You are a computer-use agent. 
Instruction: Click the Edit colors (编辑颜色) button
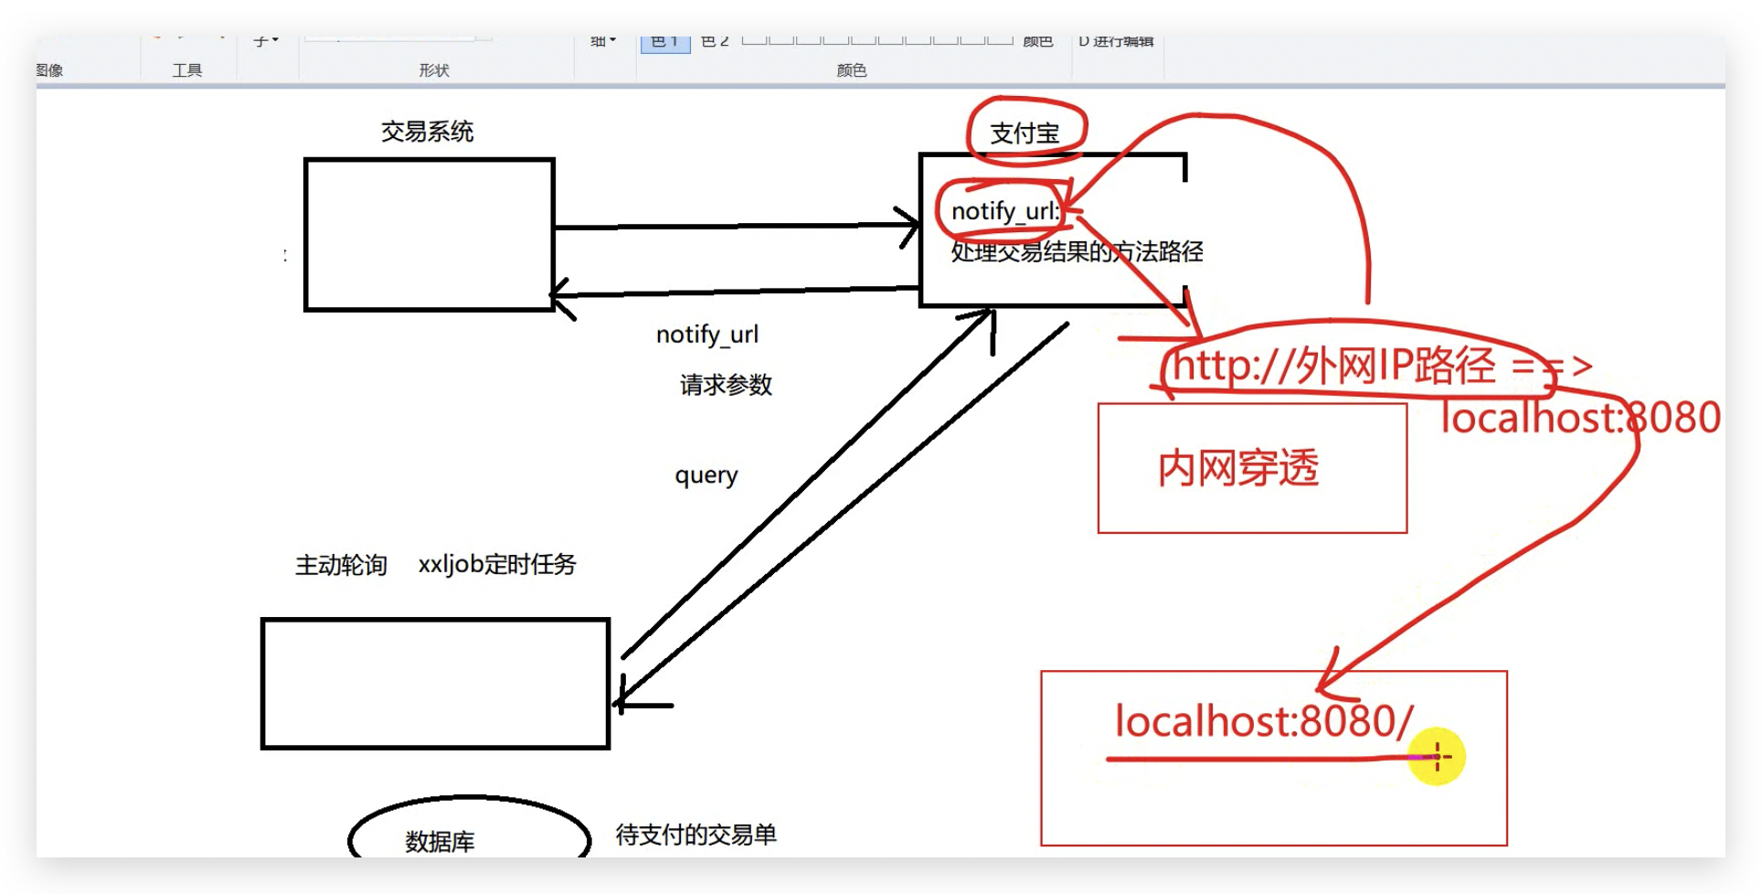[x=1037, y=42]
